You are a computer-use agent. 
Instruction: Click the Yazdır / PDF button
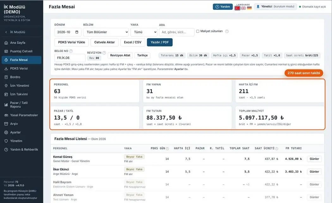[x=160, y=42]
